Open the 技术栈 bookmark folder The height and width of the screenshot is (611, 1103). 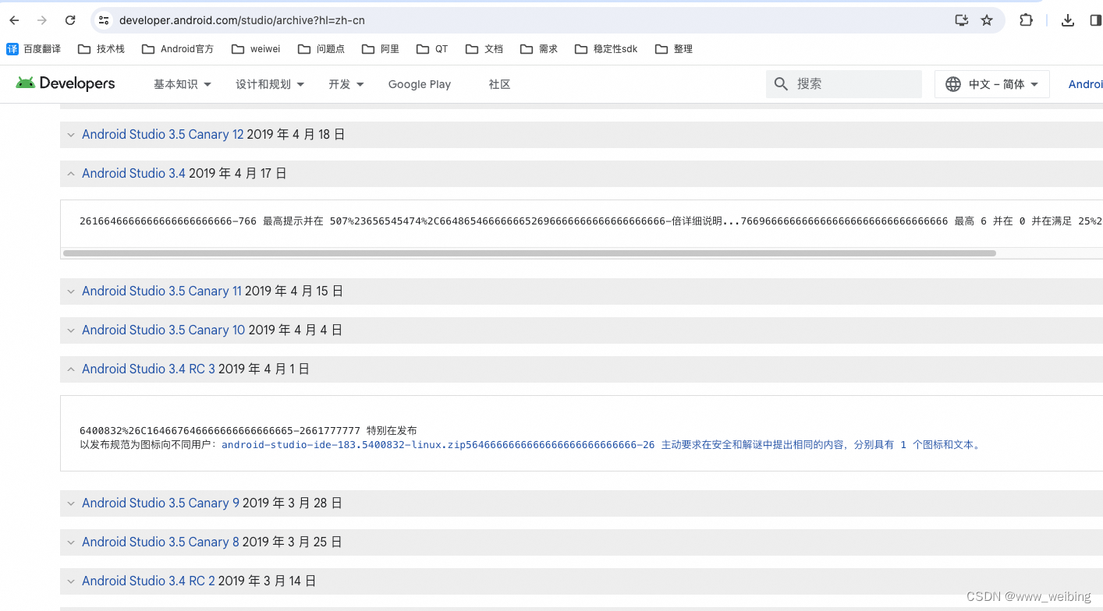point(101,49)
